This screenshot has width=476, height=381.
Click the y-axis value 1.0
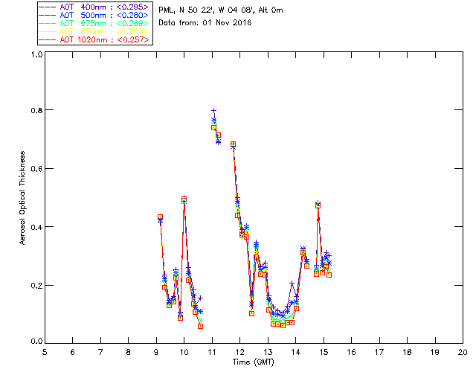pyautogui.click(x=36, y=54)
